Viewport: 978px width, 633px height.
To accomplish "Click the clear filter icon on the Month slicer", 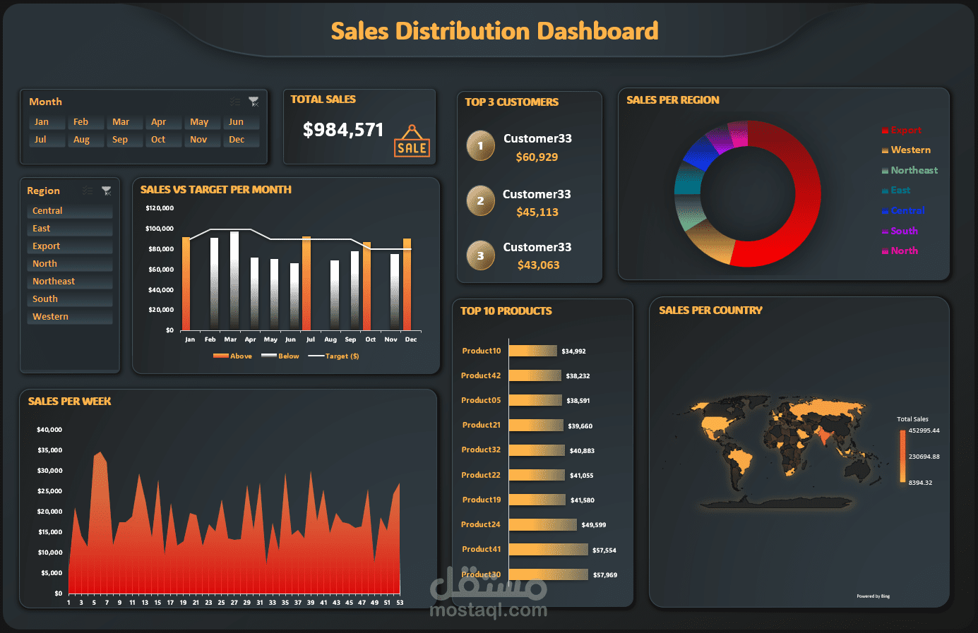I will pyautogui.click(x=254, y=101).
